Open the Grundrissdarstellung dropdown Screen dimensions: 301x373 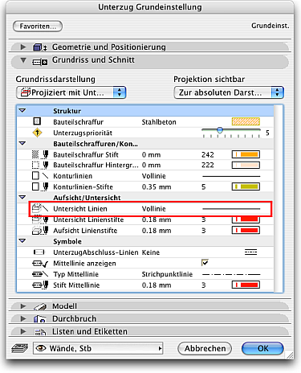click(71, 92)
